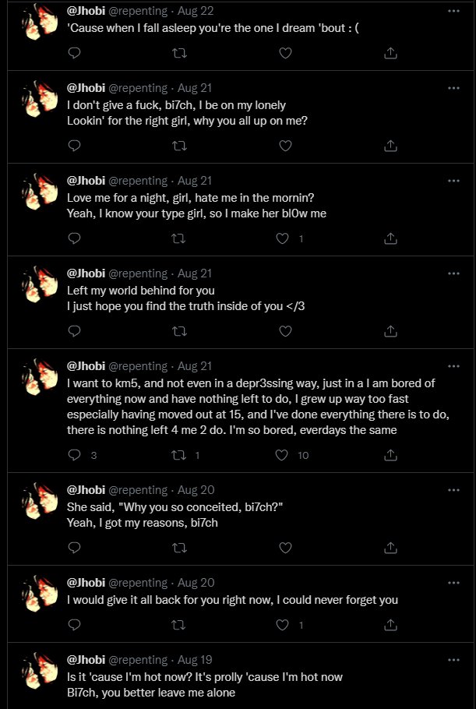Open more options on Aug 22 tweet
This screenshot has height=709, width=476.
coord(453,12)
